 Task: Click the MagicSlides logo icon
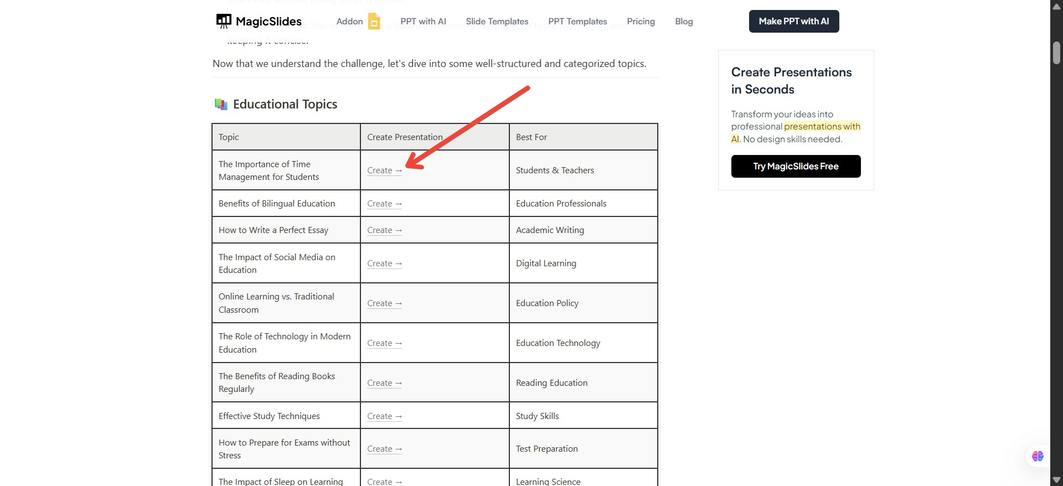tap(224, 22)
